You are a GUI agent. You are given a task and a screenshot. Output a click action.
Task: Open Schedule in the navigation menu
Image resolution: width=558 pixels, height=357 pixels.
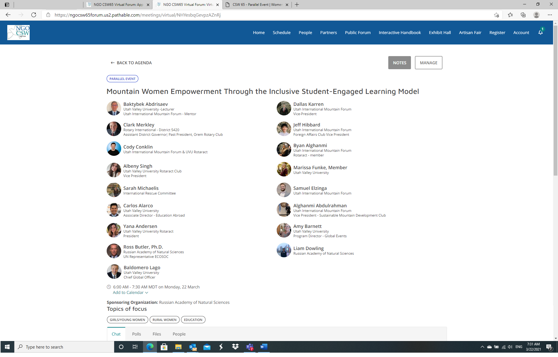pyautogui.click(x=281, y=33)
